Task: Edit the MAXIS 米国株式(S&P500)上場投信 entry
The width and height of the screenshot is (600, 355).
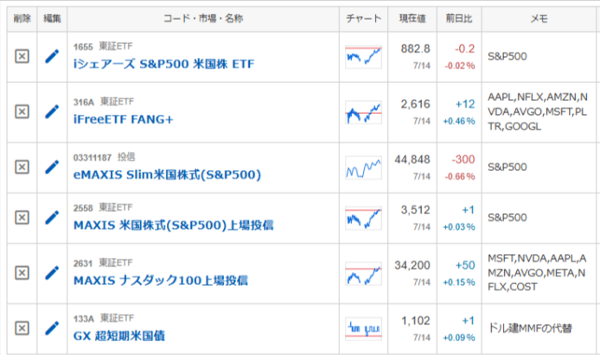Action: (x=52, y=218)
